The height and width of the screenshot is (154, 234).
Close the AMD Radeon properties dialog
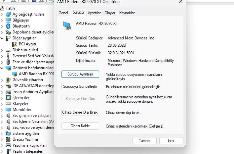181,2
